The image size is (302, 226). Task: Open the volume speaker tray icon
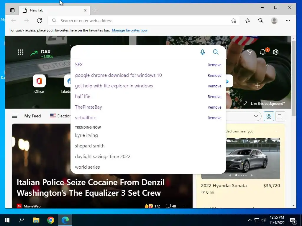(x=264, y=220)
